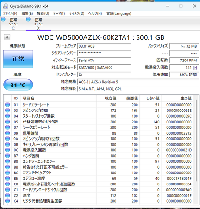Minimize the CrystalDiskInfo window
200x209 pixels.
(x=167, y=6)
